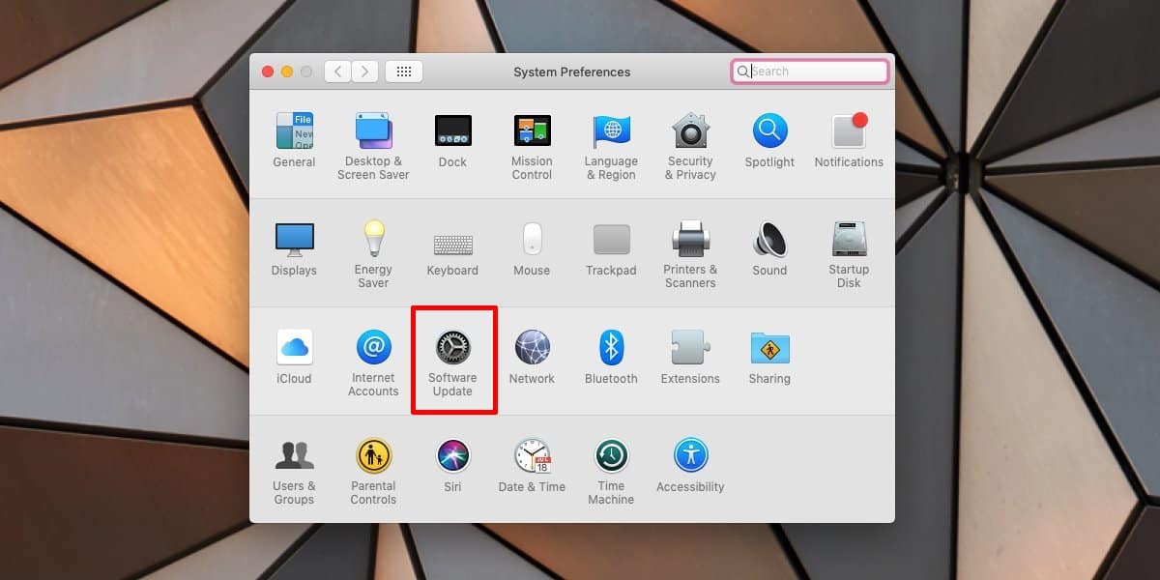The image size is (1160, 580).
Task: Open Energy Saver preferences
Action: [x=373, y=254]
